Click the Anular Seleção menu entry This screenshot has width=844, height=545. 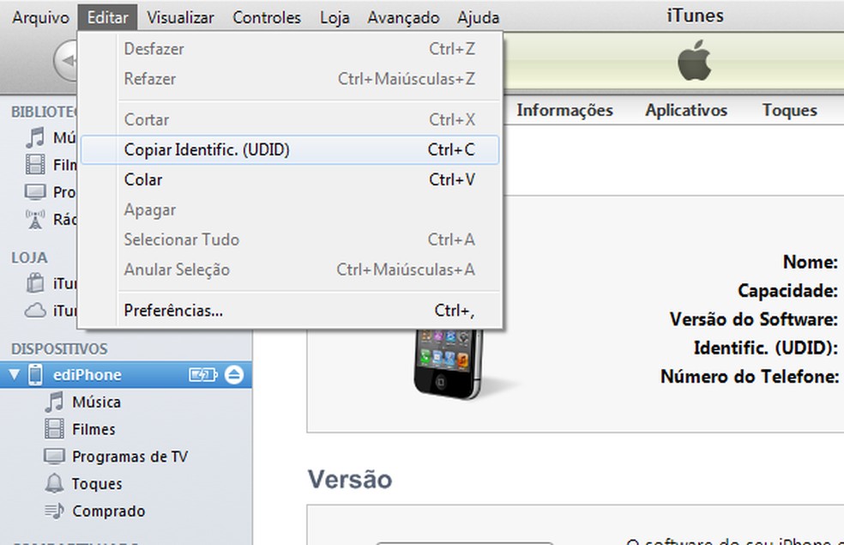click(290, 269)
